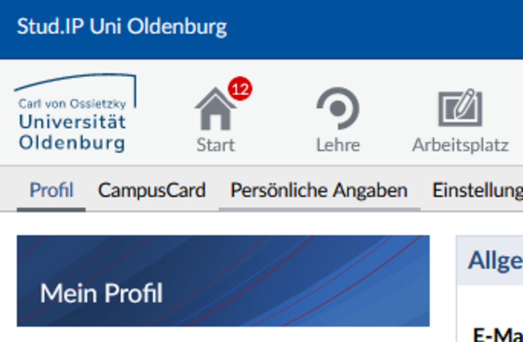Image resolution: width=523 pixels, height=342 pixels.
Task: Click the Oldenburg word in the university logo
Action: [x=72, y=143]
